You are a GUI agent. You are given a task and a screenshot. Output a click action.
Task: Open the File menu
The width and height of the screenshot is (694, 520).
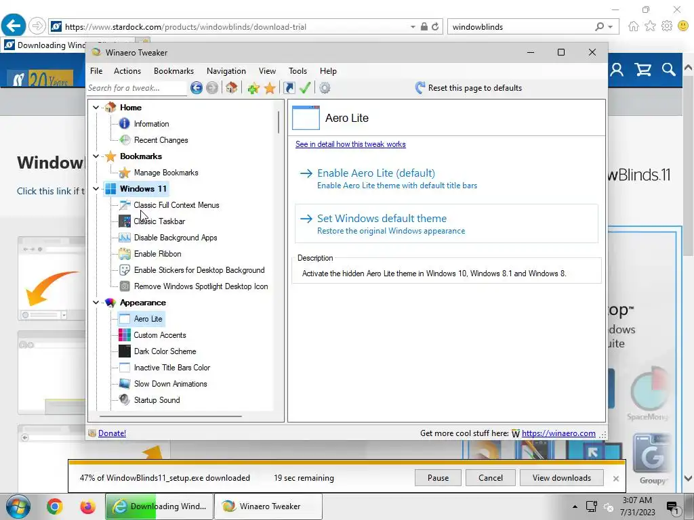coord(96,70)
